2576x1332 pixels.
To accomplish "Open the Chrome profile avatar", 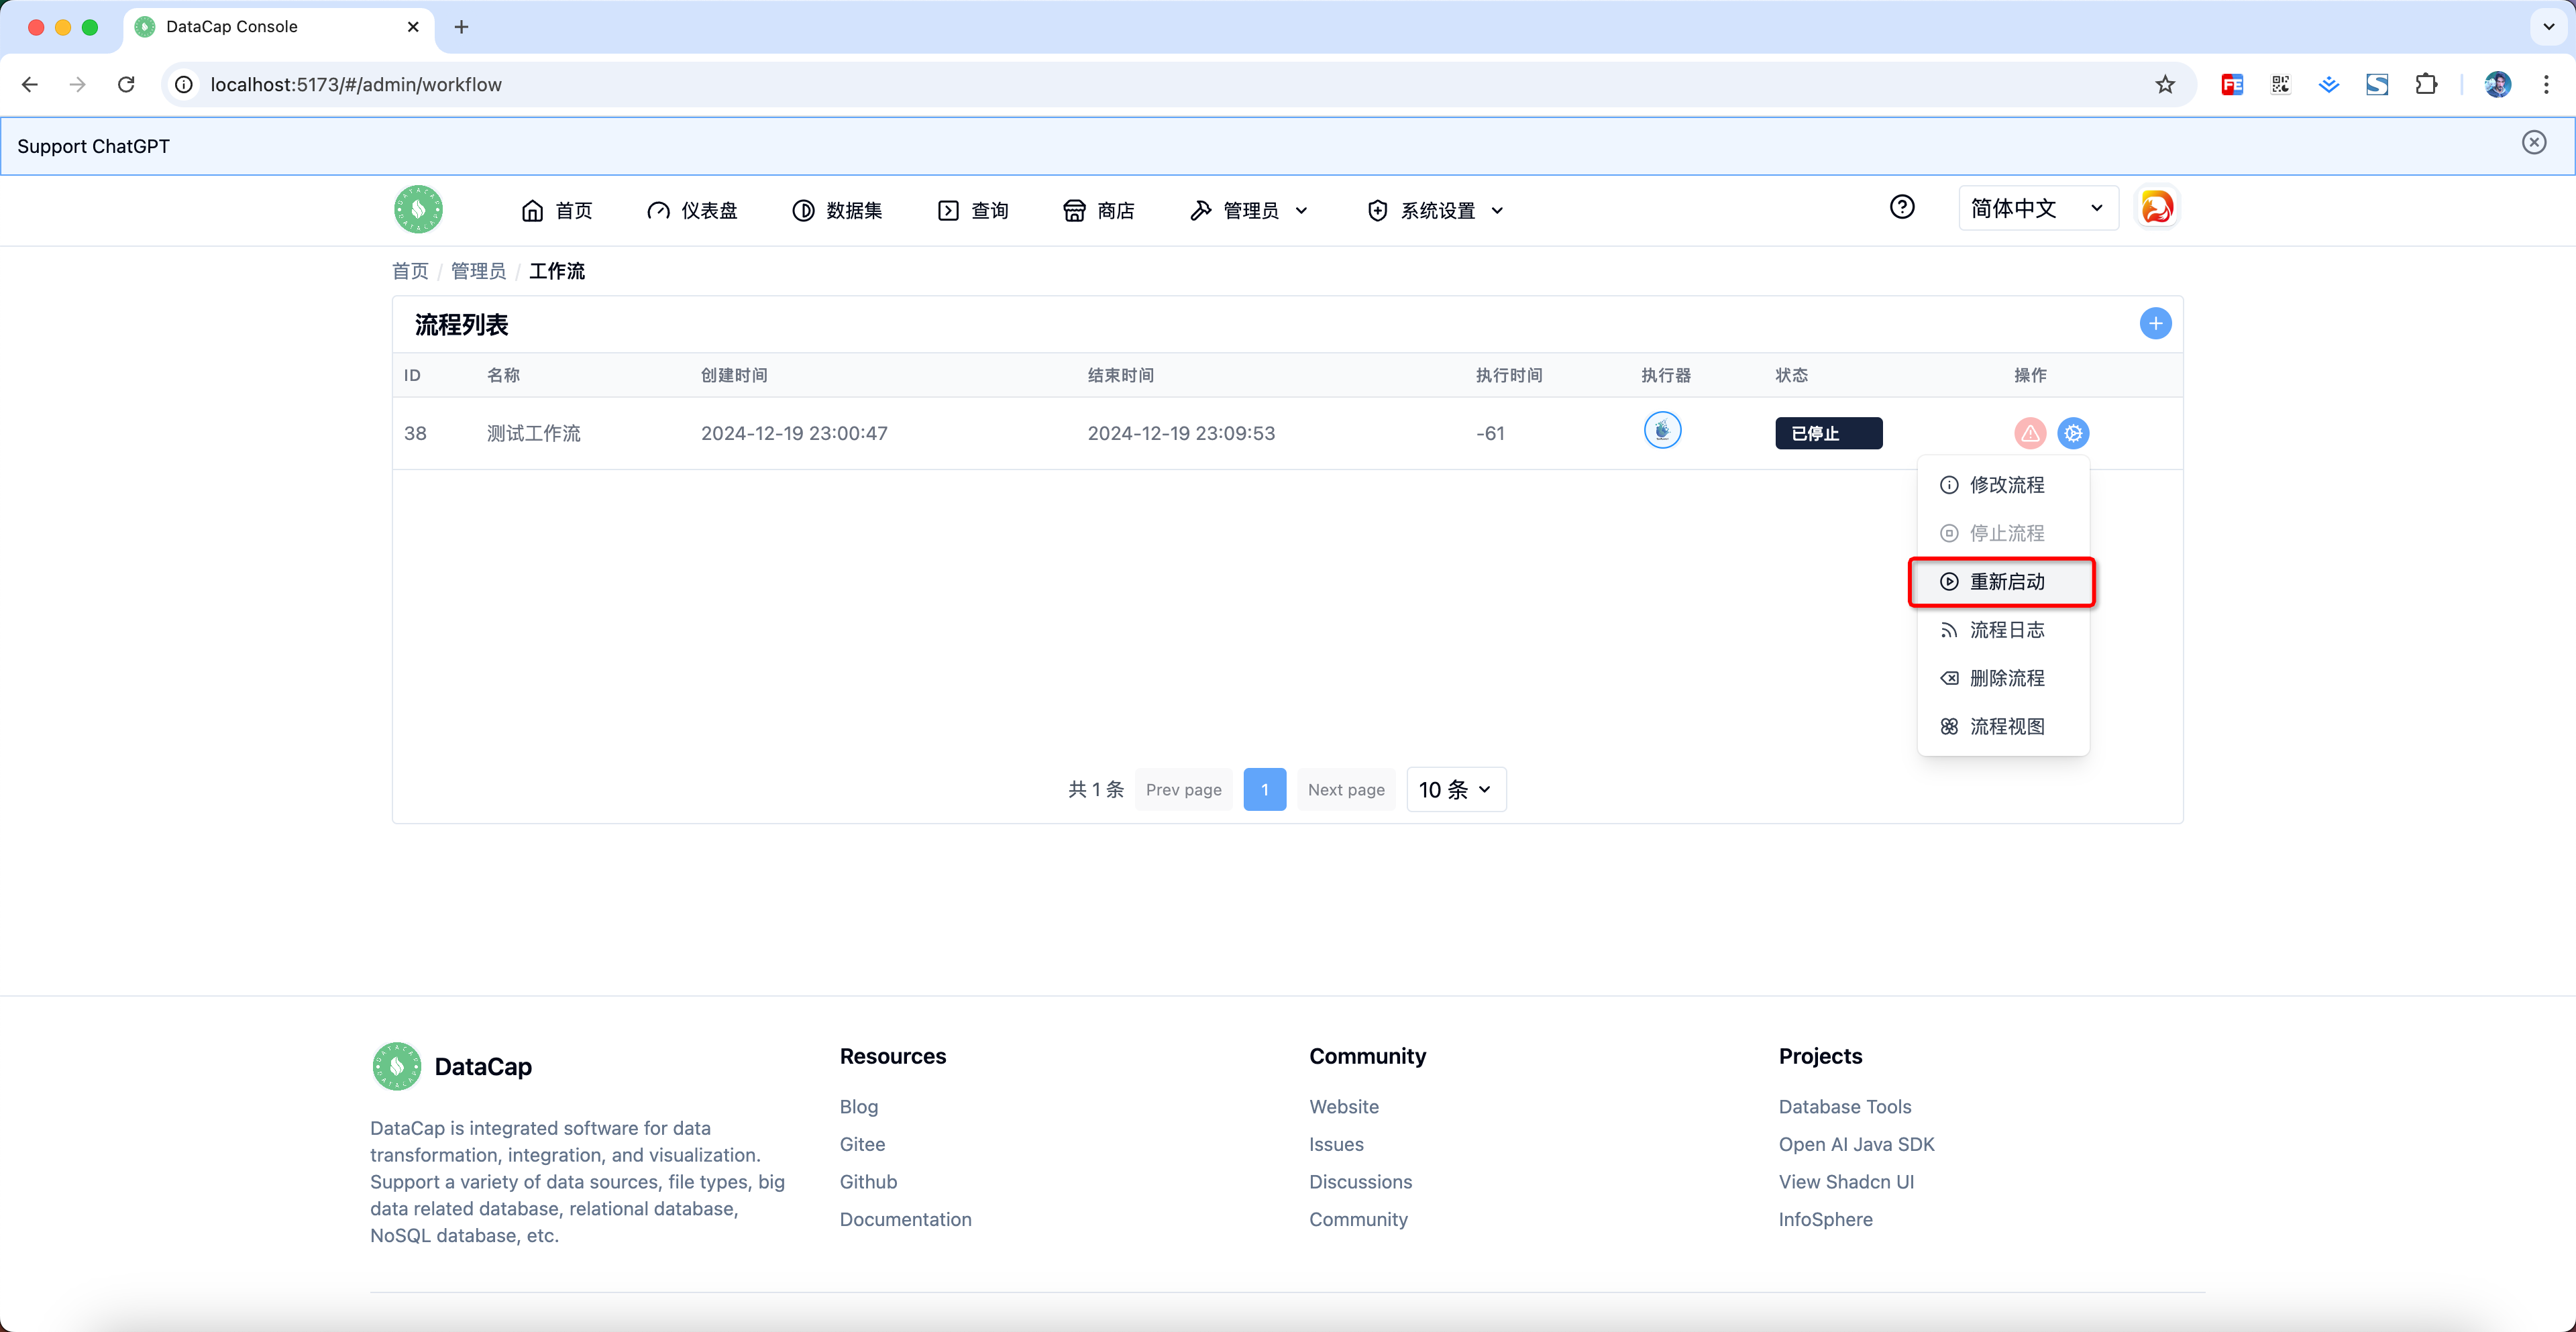I will tap(2497, 85).
